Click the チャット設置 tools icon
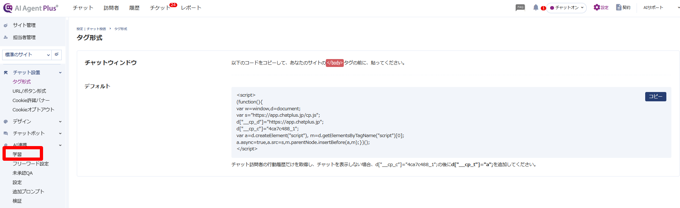 (x=6, y=72)
